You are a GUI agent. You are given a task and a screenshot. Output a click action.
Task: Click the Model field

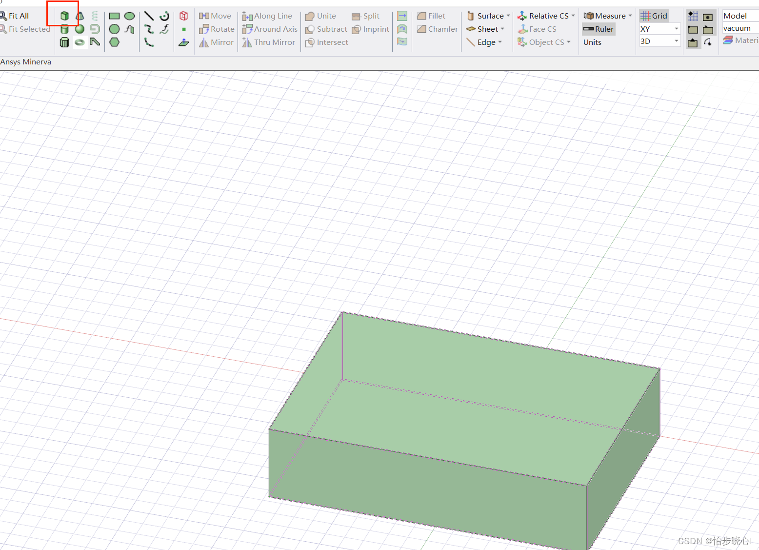740,16
